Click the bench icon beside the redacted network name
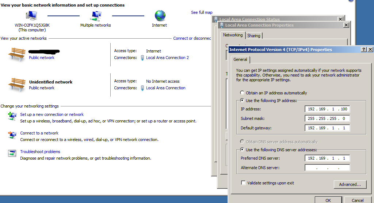Screen dimensions: 374x203 point(17,55)
